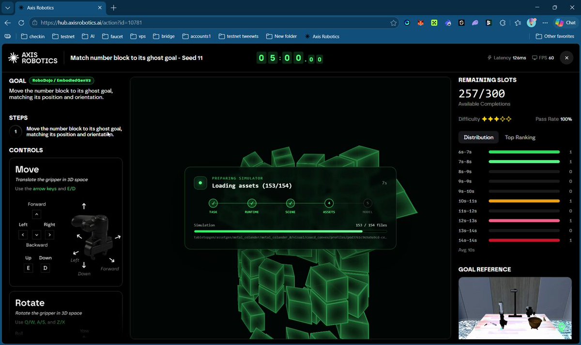Screen dimensions: 581x345
Task: Click the RUNTIME step checkmark
Action: (252, 203)
